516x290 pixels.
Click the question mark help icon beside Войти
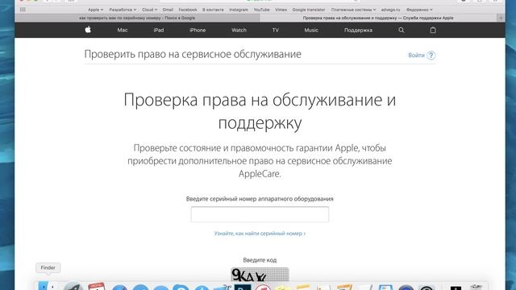[x=431, y=56]
